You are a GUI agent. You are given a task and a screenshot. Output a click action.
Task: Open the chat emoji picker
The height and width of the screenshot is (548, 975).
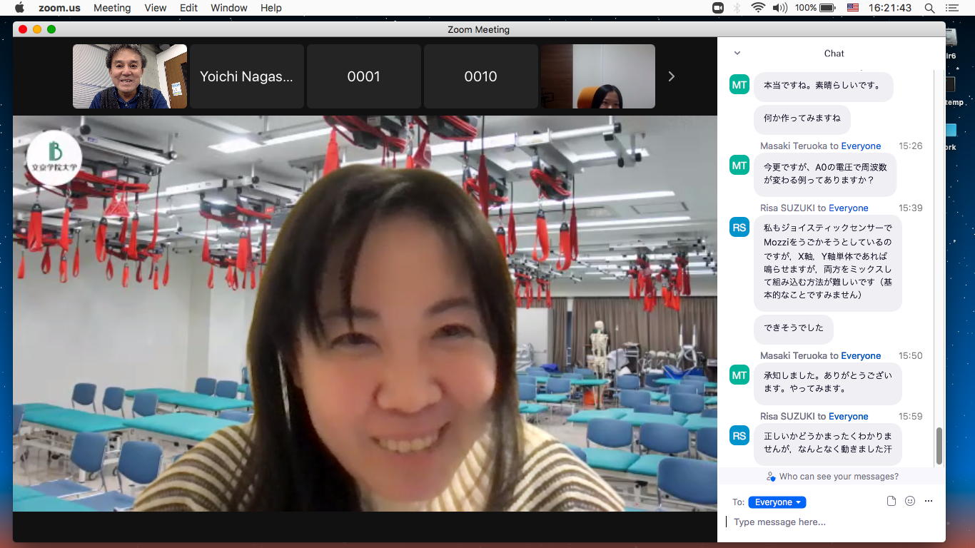pyautogui.click(x=910, y=502)
